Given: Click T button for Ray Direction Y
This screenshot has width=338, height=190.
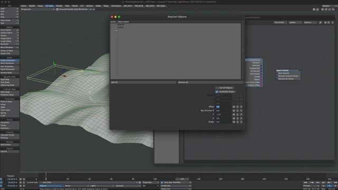Looking at the screenshot, I should [241, 115].
